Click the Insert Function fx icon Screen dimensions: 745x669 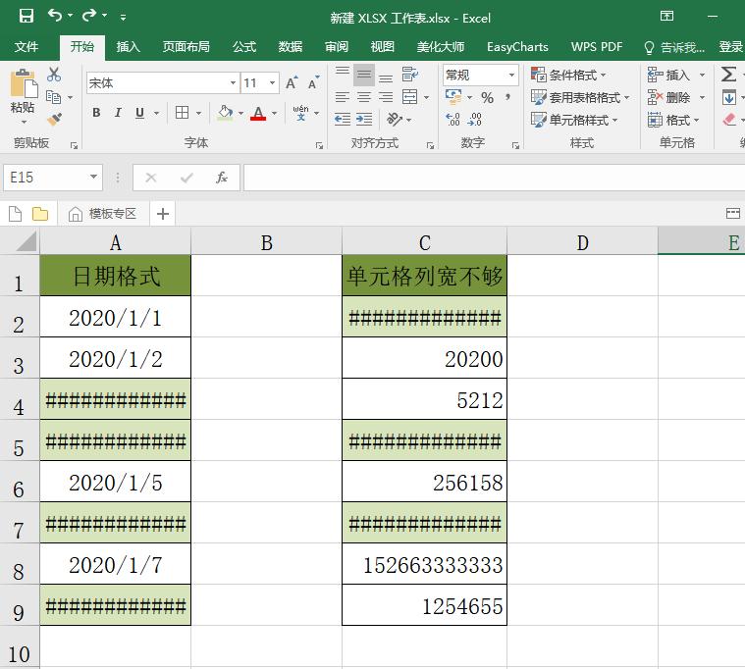(x=222, y=178)
